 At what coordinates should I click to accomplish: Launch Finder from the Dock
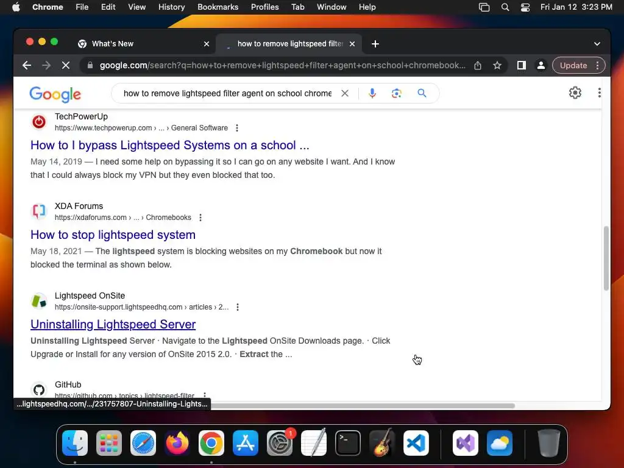pos(75,443)
